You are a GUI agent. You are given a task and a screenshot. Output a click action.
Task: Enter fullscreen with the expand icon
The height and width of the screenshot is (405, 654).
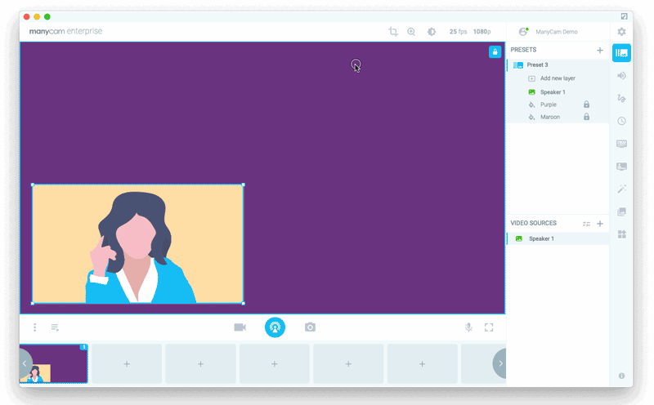tap(489, 327)
